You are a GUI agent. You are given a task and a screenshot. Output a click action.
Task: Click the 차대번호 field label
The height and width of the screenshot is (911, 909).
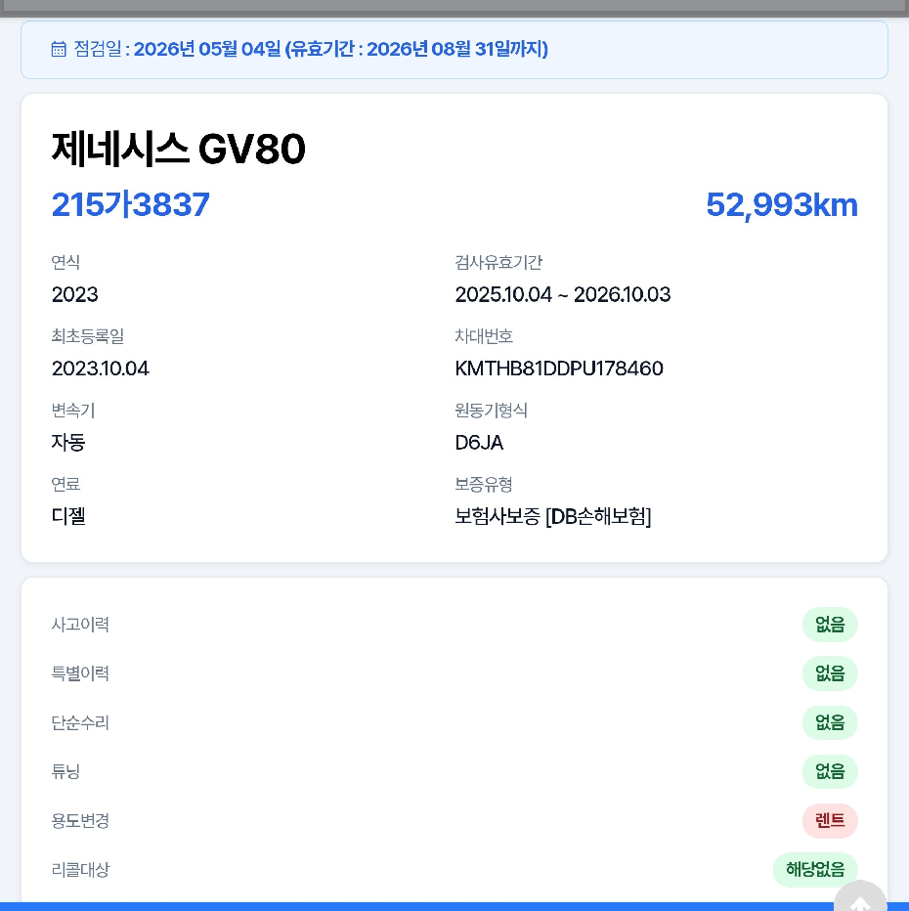484,336
